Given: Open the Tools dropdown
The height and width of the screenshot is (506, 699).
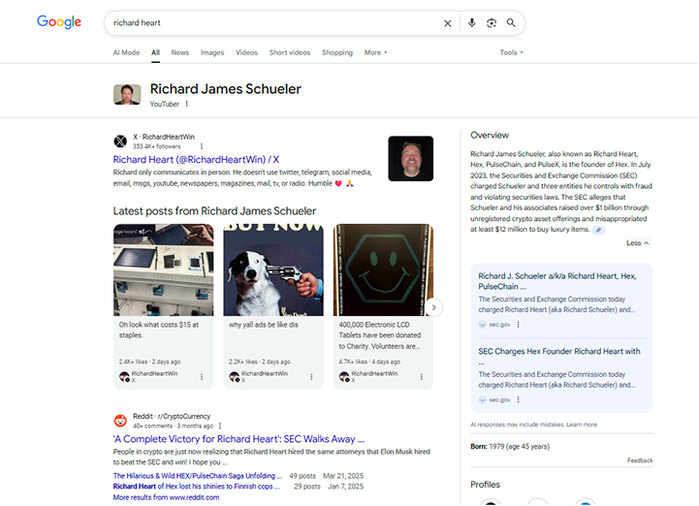Looking at the screenshot, I should click(x=511, y=52).
